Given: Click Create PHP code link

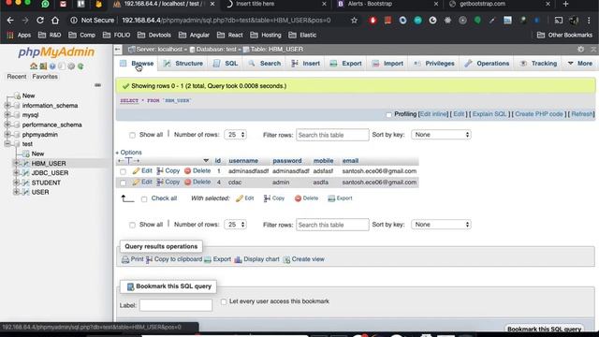Looking at the screenshot, I should click(539, 114).
